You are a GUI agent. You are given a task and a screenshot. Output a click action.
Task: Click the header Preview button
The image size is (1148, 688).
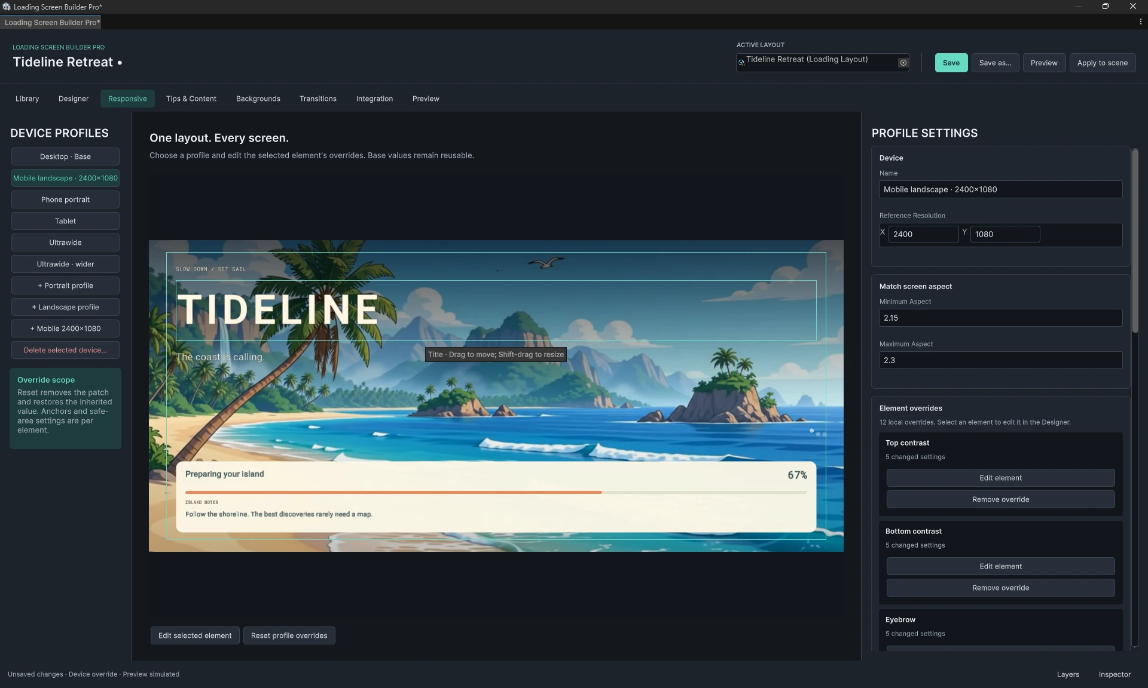(x=1044, y=63)
